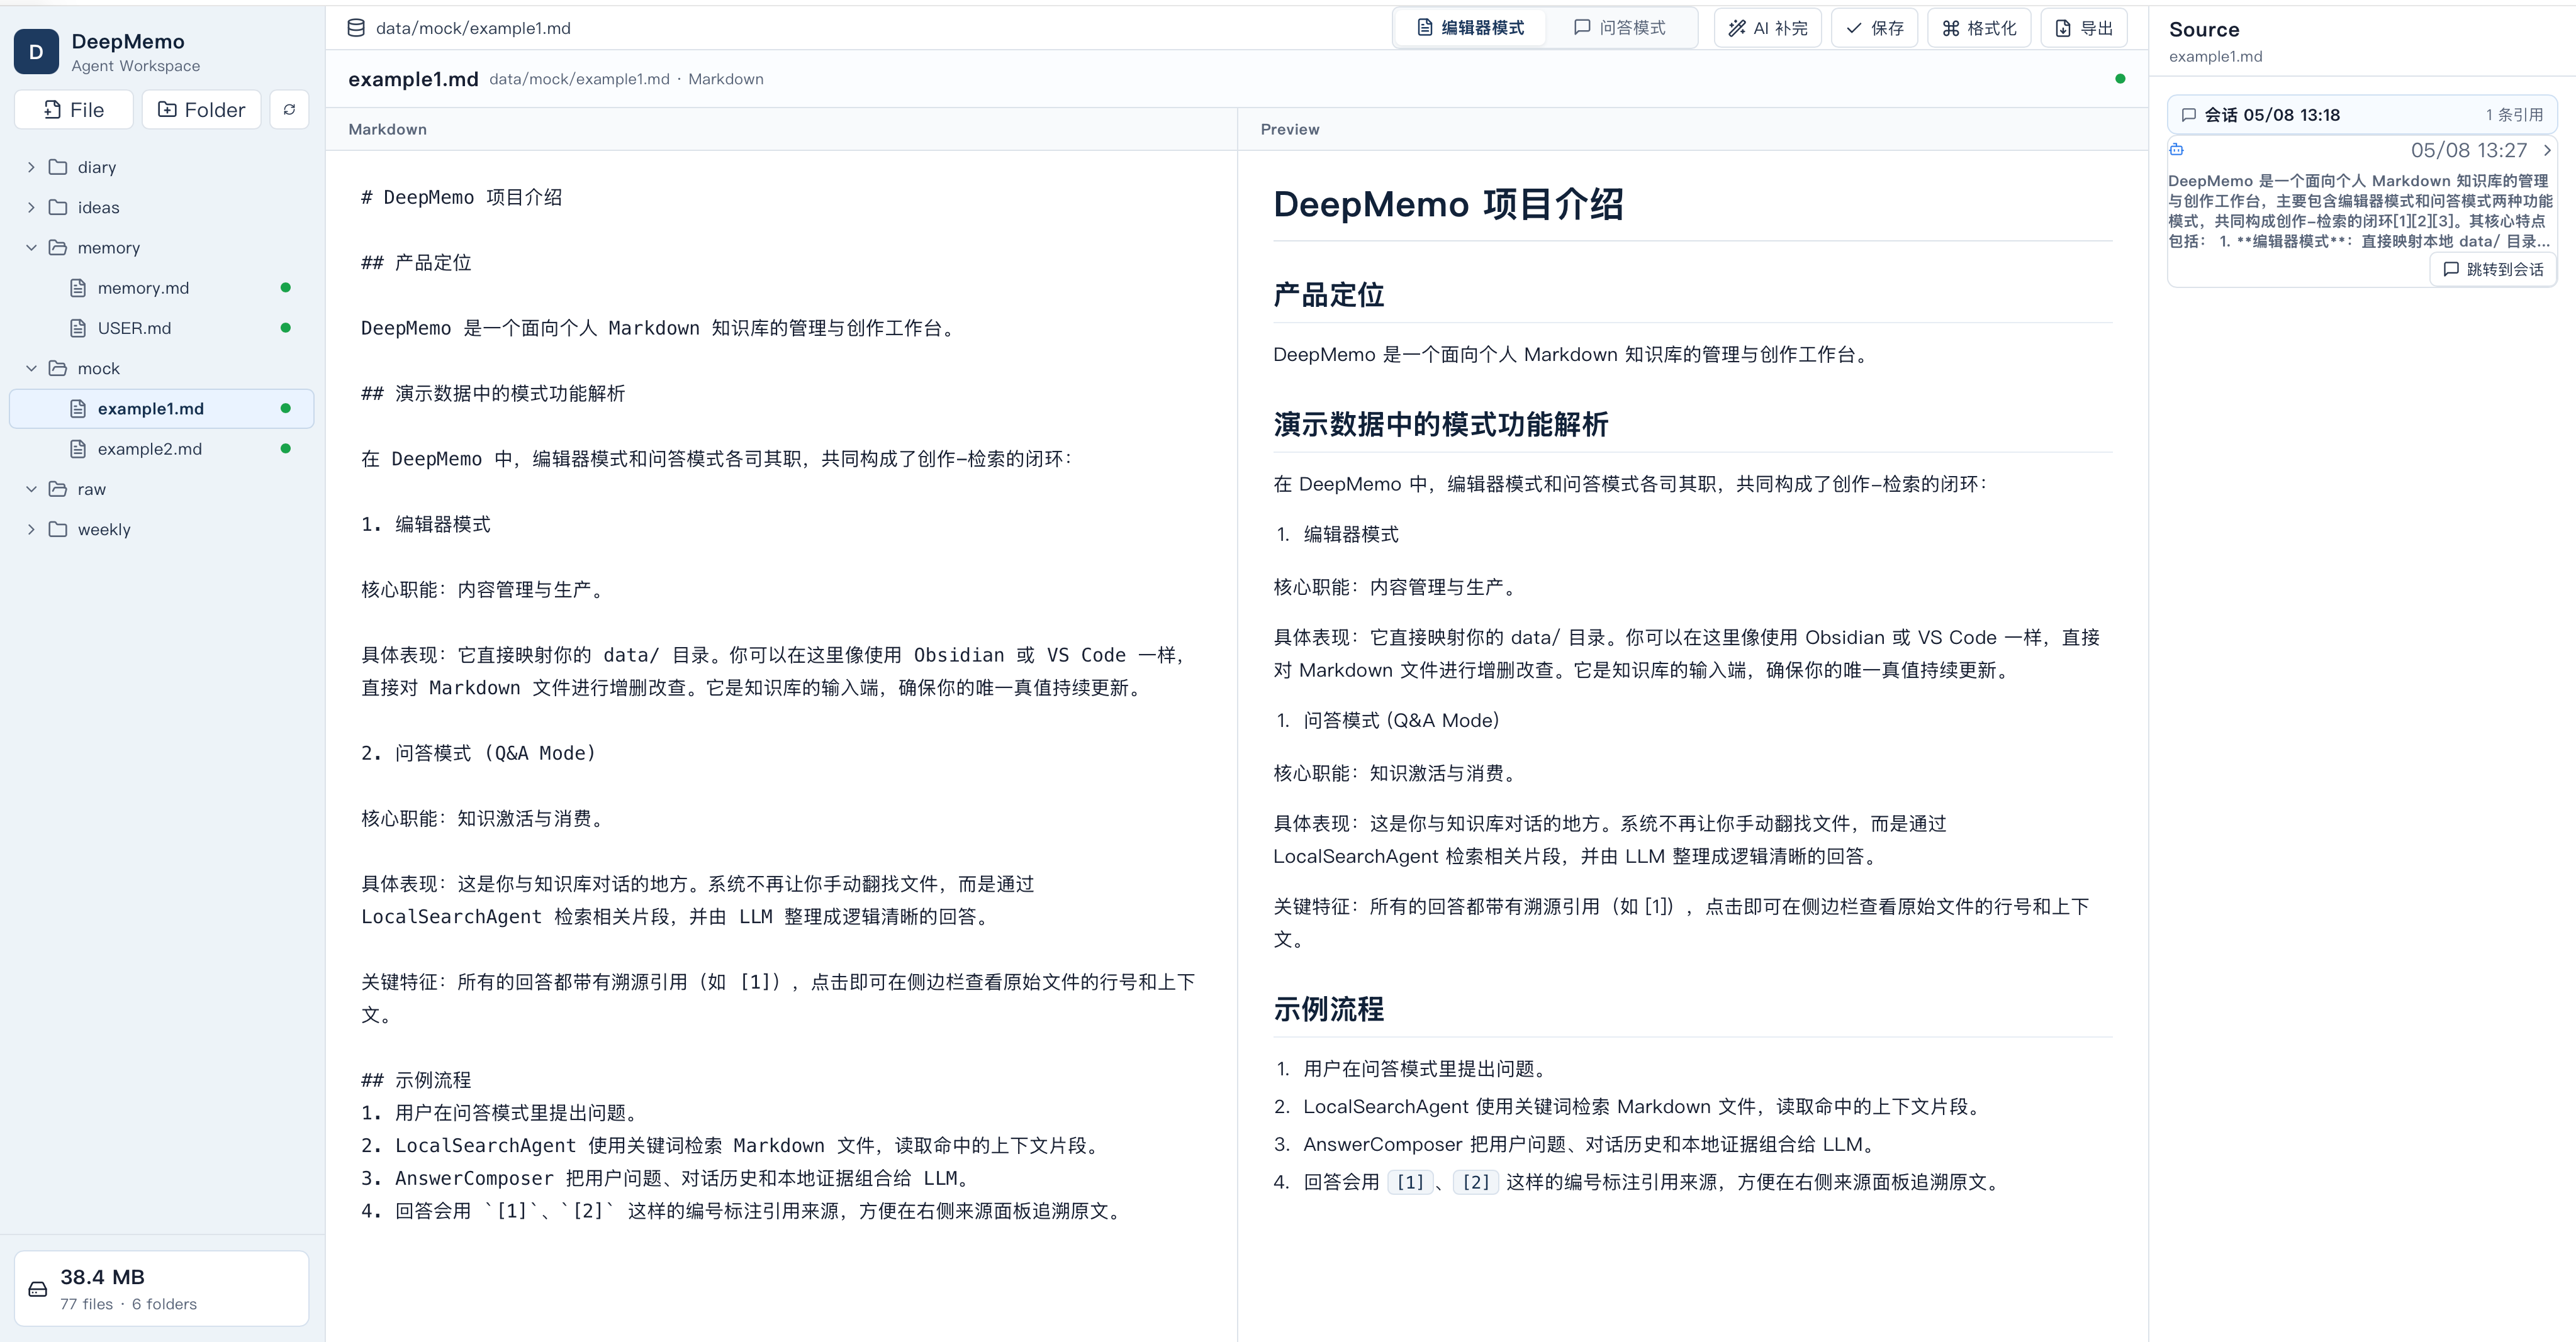Expand message chevron beside 05/08 13:27
This screenshot has width=2576, height=1342.
(x=2547, y=150)
